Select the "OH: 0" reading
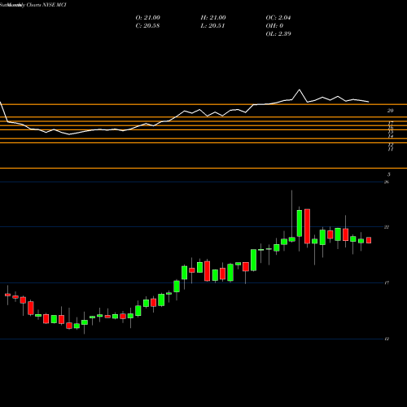The image size is (407, 407). tap(274, 26)
